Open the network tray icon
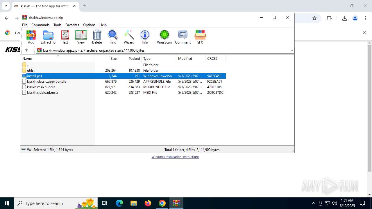The width and height of the screenshot is (372, 209). point(328,203)
